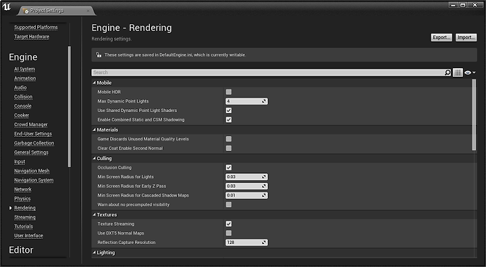Open Navigation Mesh settings
Image resolution: width=486 pixels, height=267 pixels.
[32, 171]
